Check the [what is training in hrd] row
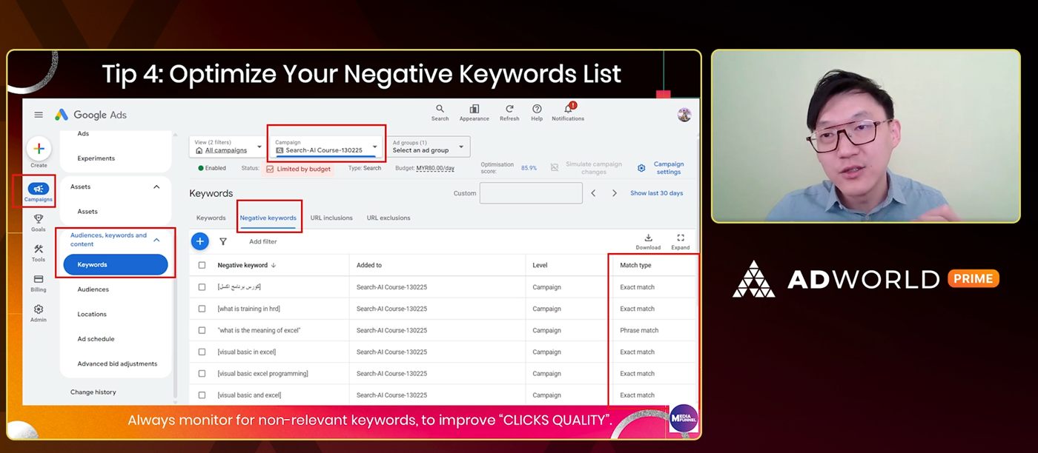This screenshot has height=453, width=1038. 202,309
